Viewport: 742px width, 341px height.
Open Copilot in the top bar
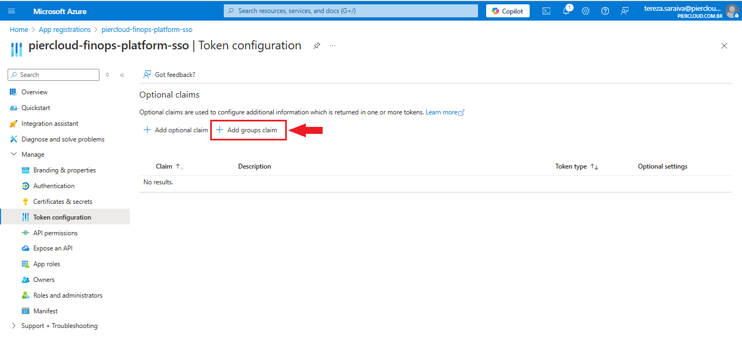[507, 11]
